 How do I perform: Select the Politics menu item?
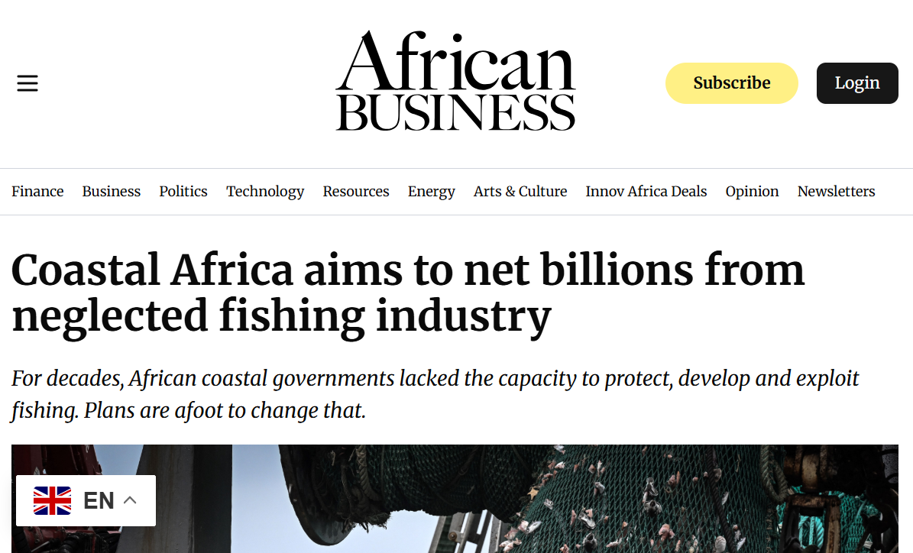click(x=183, y=192)
